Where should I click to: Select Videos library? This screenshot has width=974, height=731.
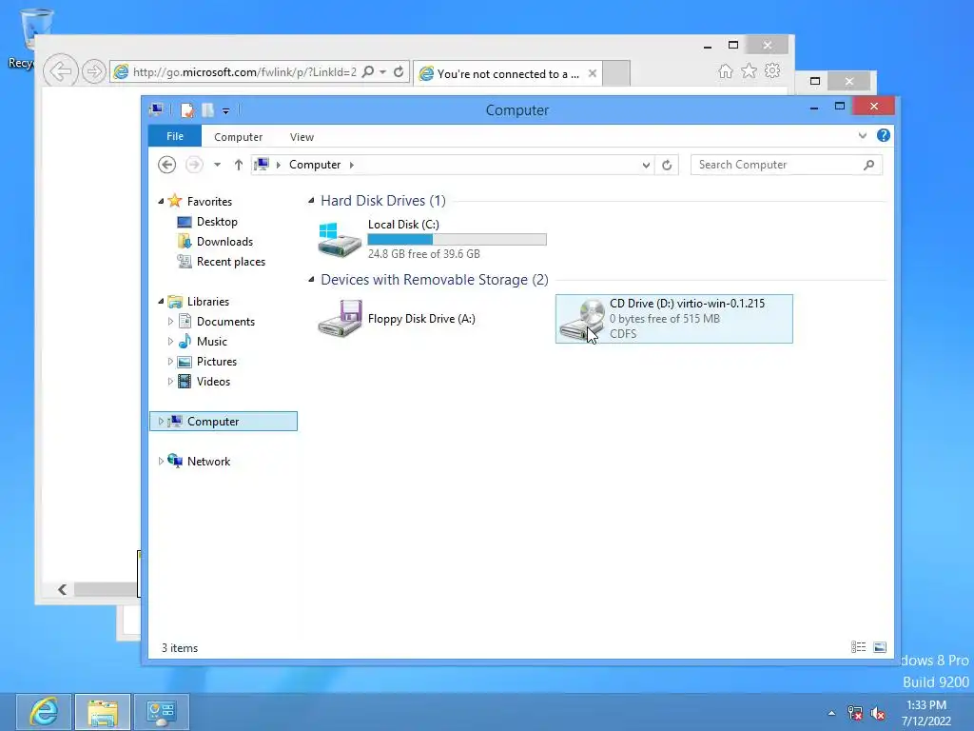point(213,381)
